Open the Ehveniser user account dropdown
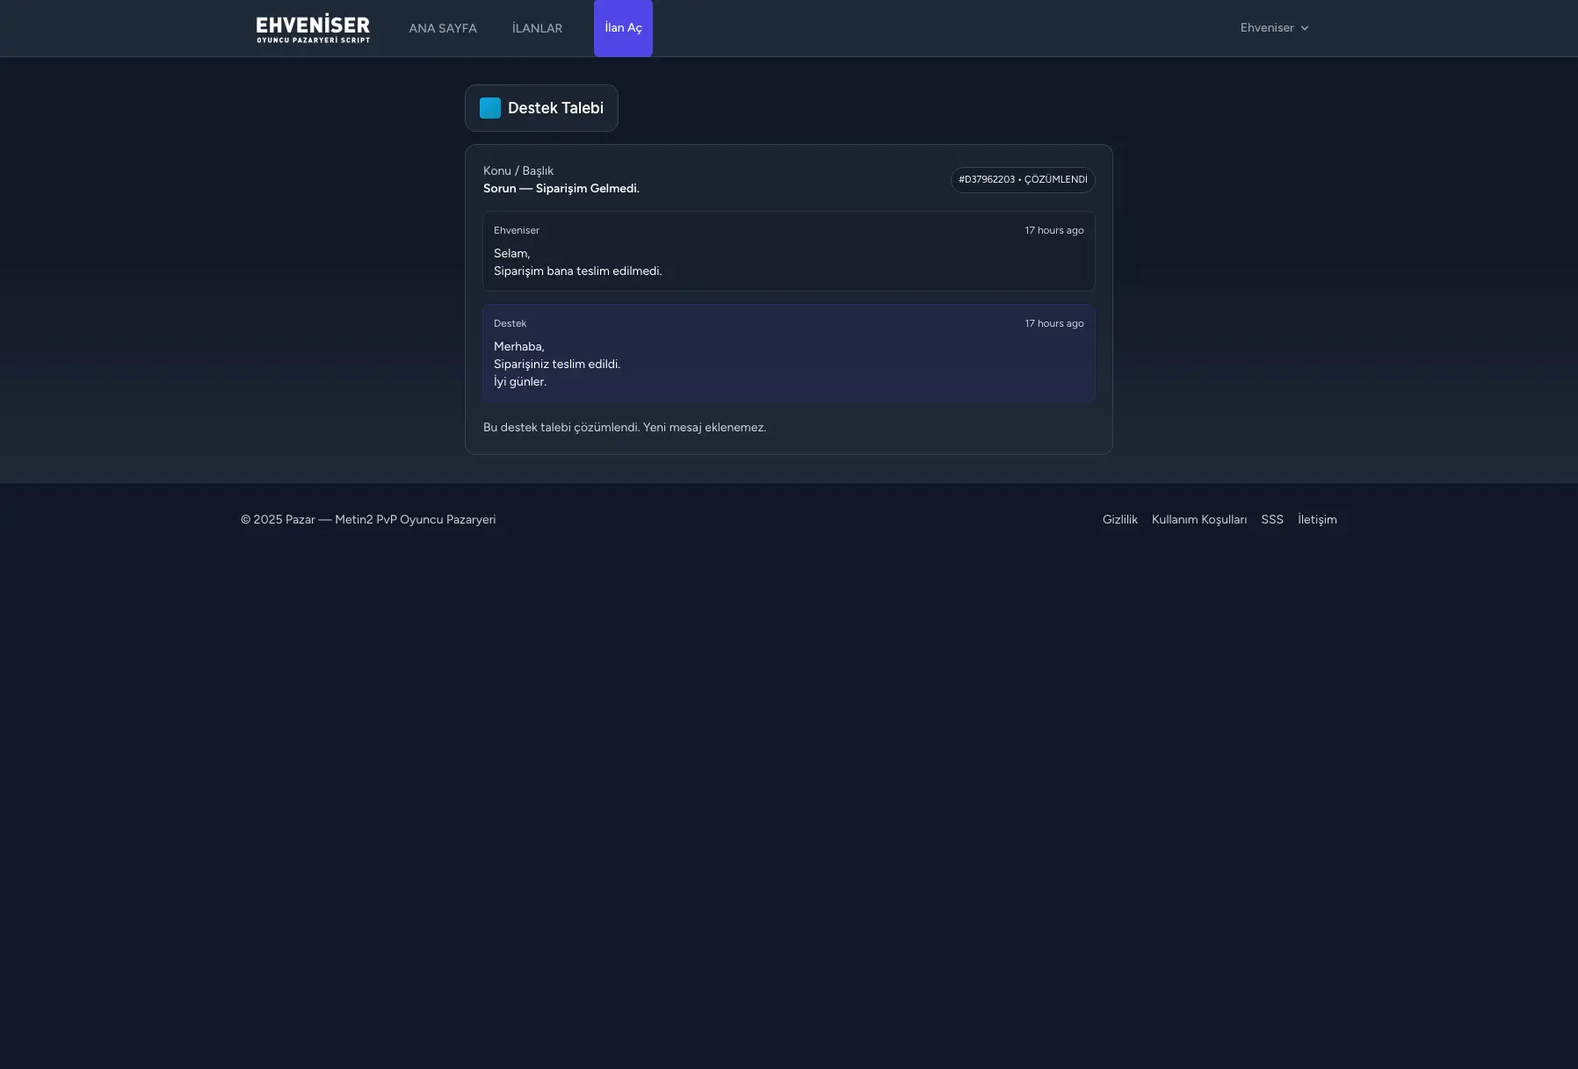 coord(1266,28)
